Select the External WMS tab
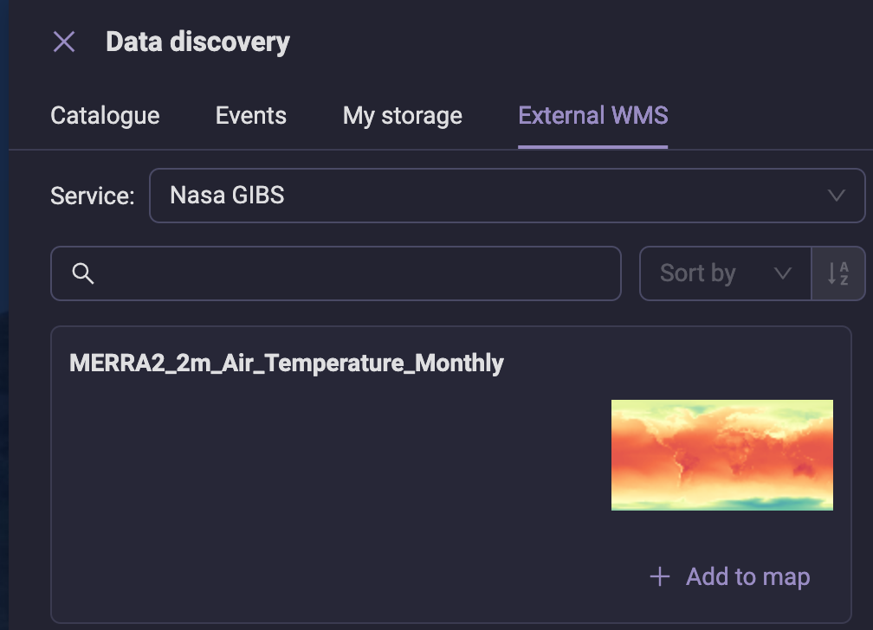Screen dimensions: 873x630 593,116
